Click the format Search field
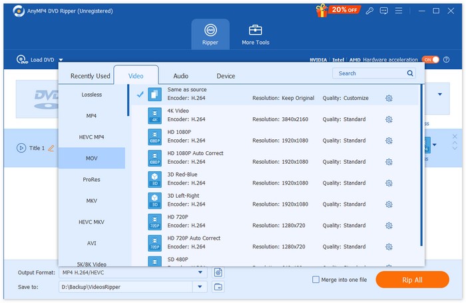This screenshot has height=303, width=466. coord(369,73)
